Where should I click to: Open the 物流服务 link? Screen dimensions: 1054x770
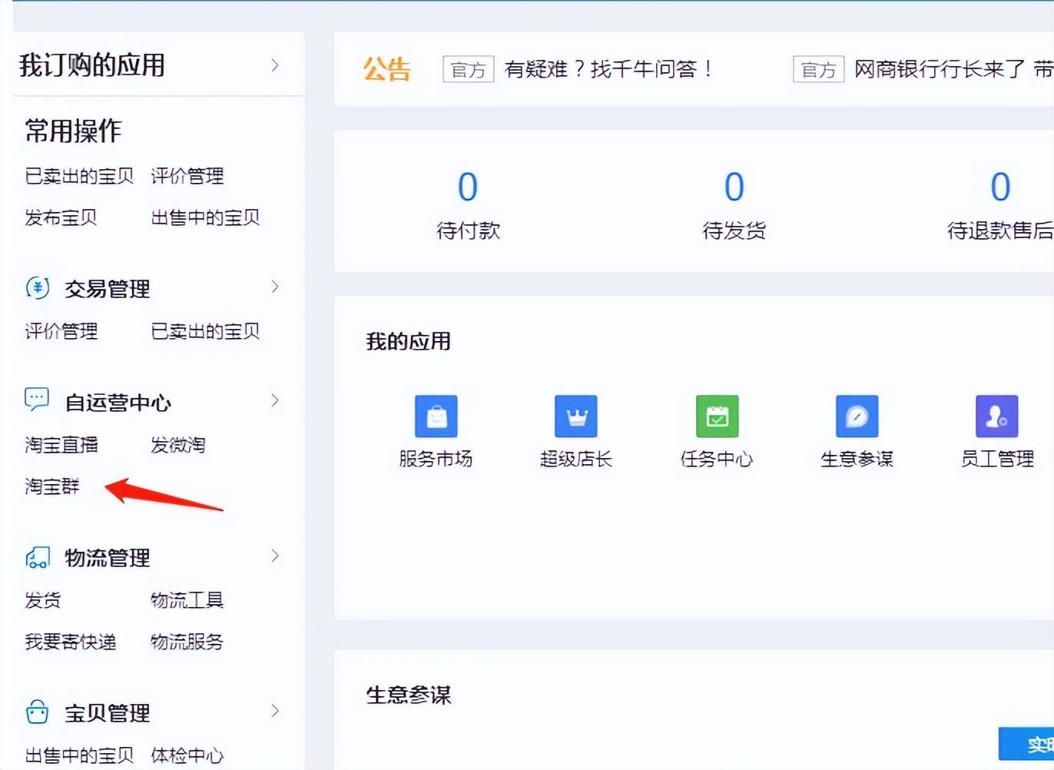point(187,642)
